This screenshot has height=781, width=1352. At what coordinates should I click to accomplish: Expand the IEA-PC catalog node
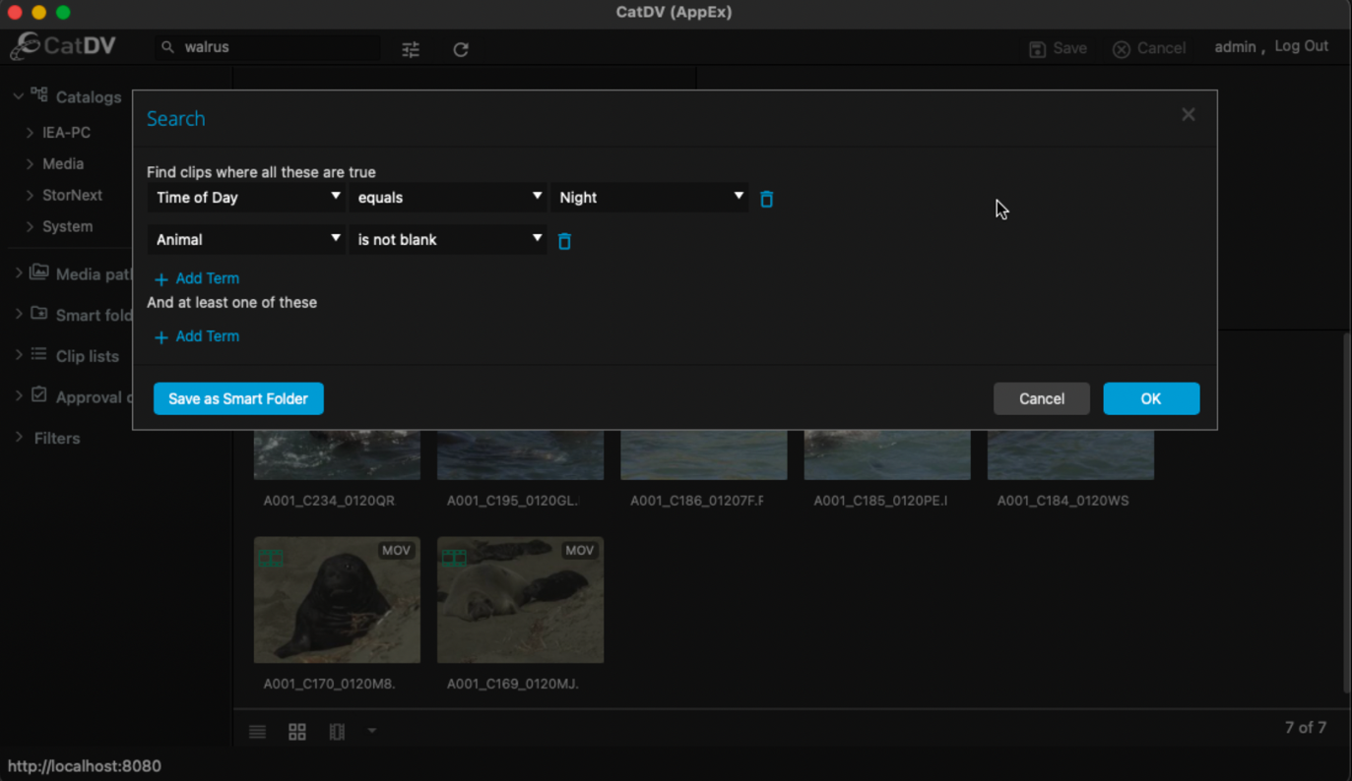30,133
